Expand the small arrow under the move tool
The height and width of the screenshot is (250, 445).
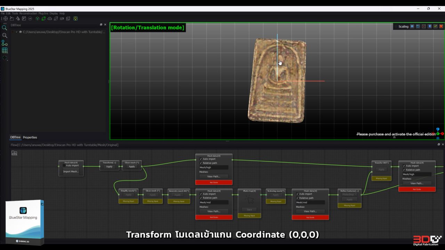pyautogui.click(x=7, y=61)
